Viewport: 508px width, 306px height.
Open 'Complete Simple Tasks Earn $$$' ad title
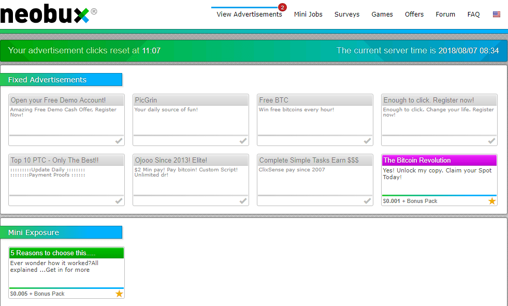309,161
